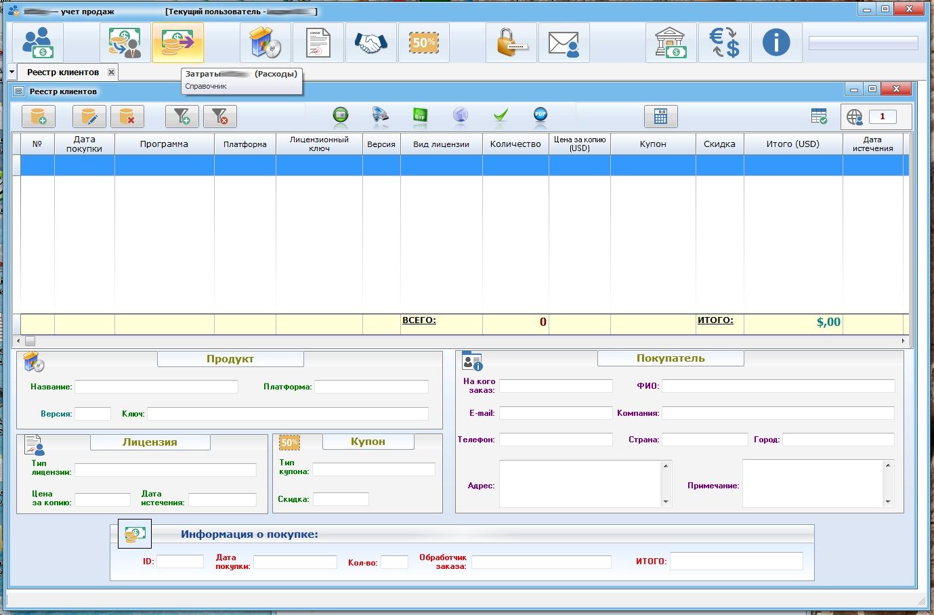Export the registry to PDF
This screenshot has width=934, height=615.
540,115
